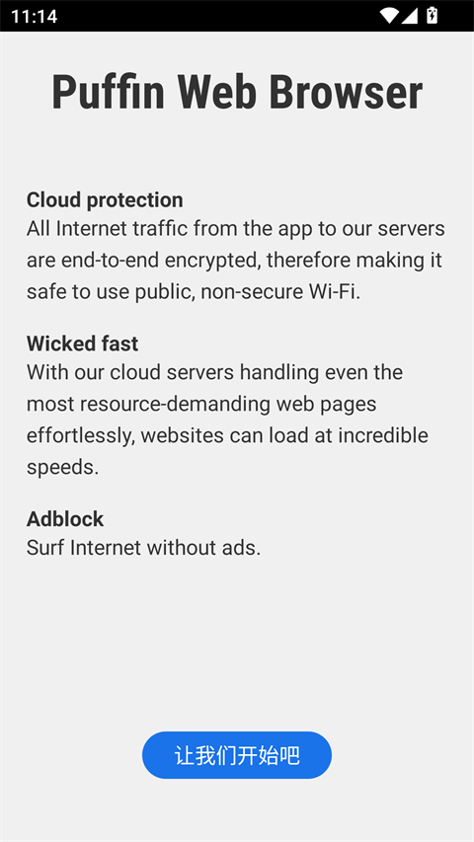Tap the word Puffin in the title
The width and height of the screenshot is (474, 842).
point(108,92)
